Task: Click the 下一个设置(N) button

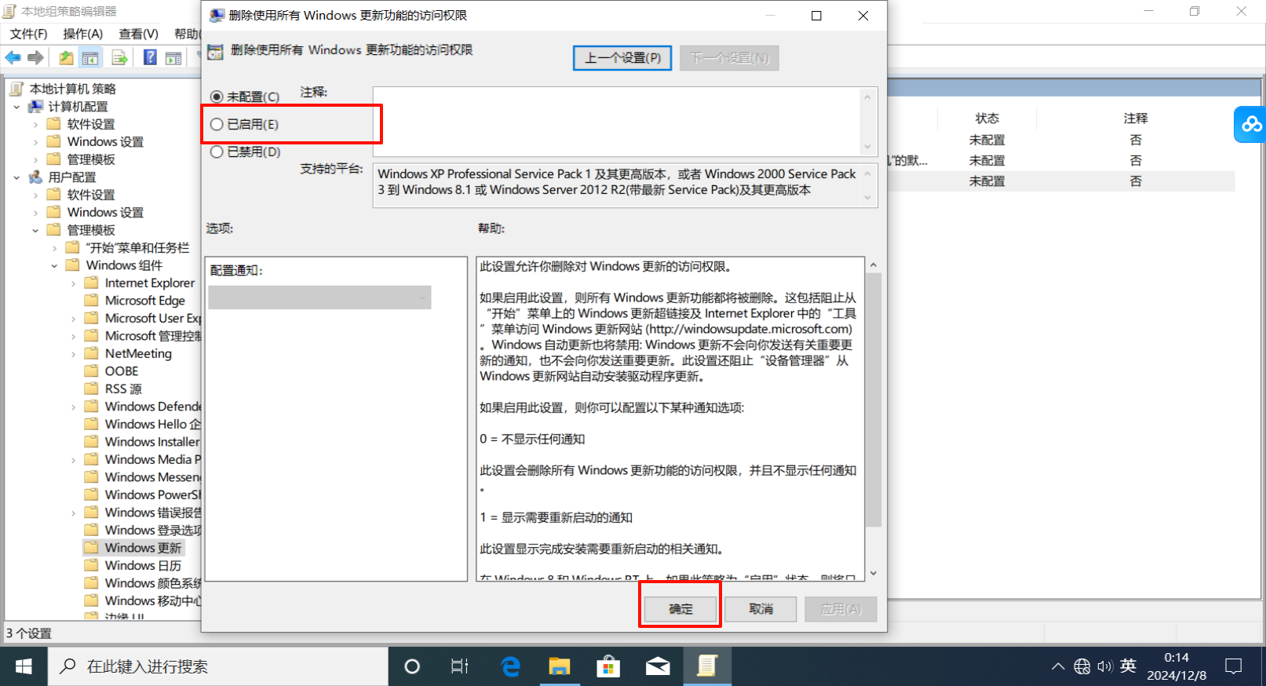Action: [x=729, y=58]
